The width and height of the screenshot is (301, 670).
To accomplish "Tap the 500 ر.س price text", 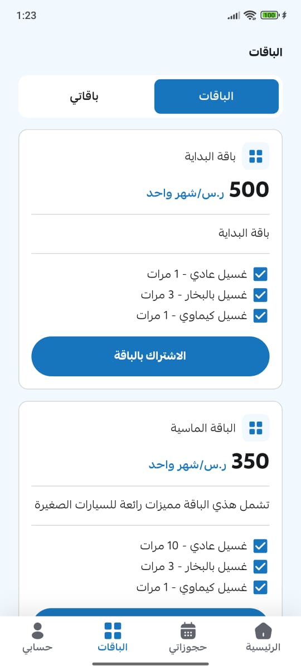I will click(208, 190).
